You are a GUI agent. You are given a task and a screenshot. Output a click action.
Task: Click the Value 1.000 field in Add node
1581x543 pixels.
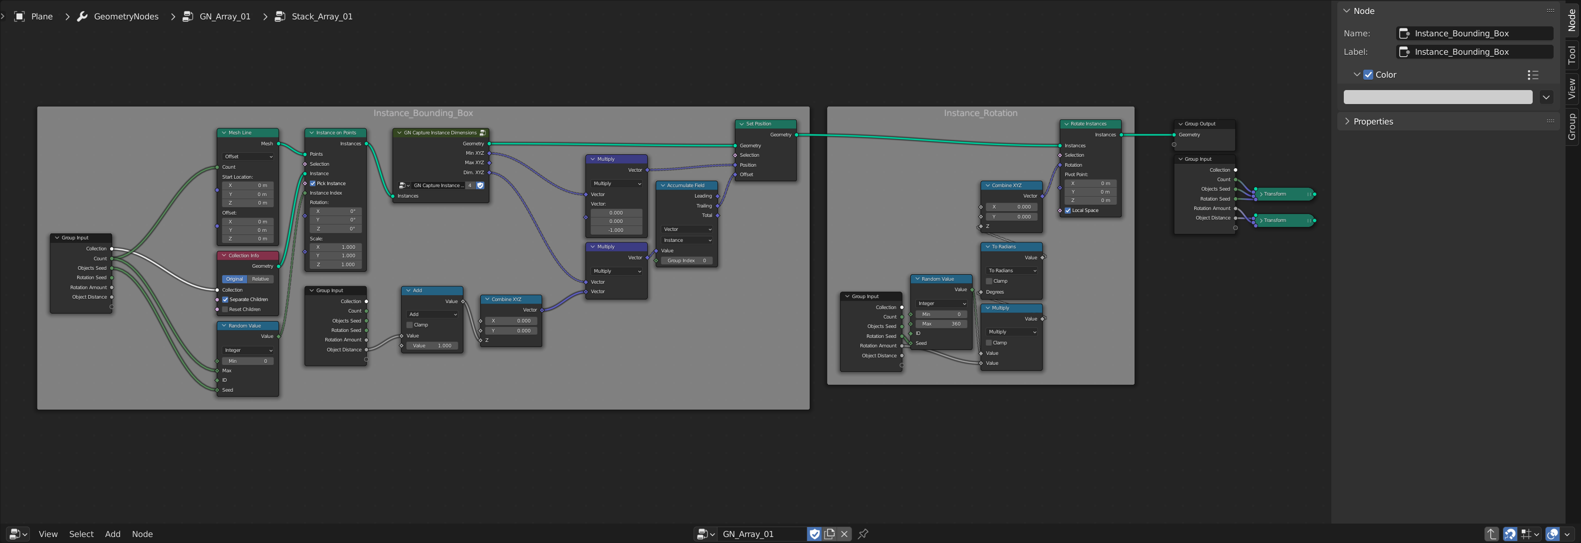(432, 345)
